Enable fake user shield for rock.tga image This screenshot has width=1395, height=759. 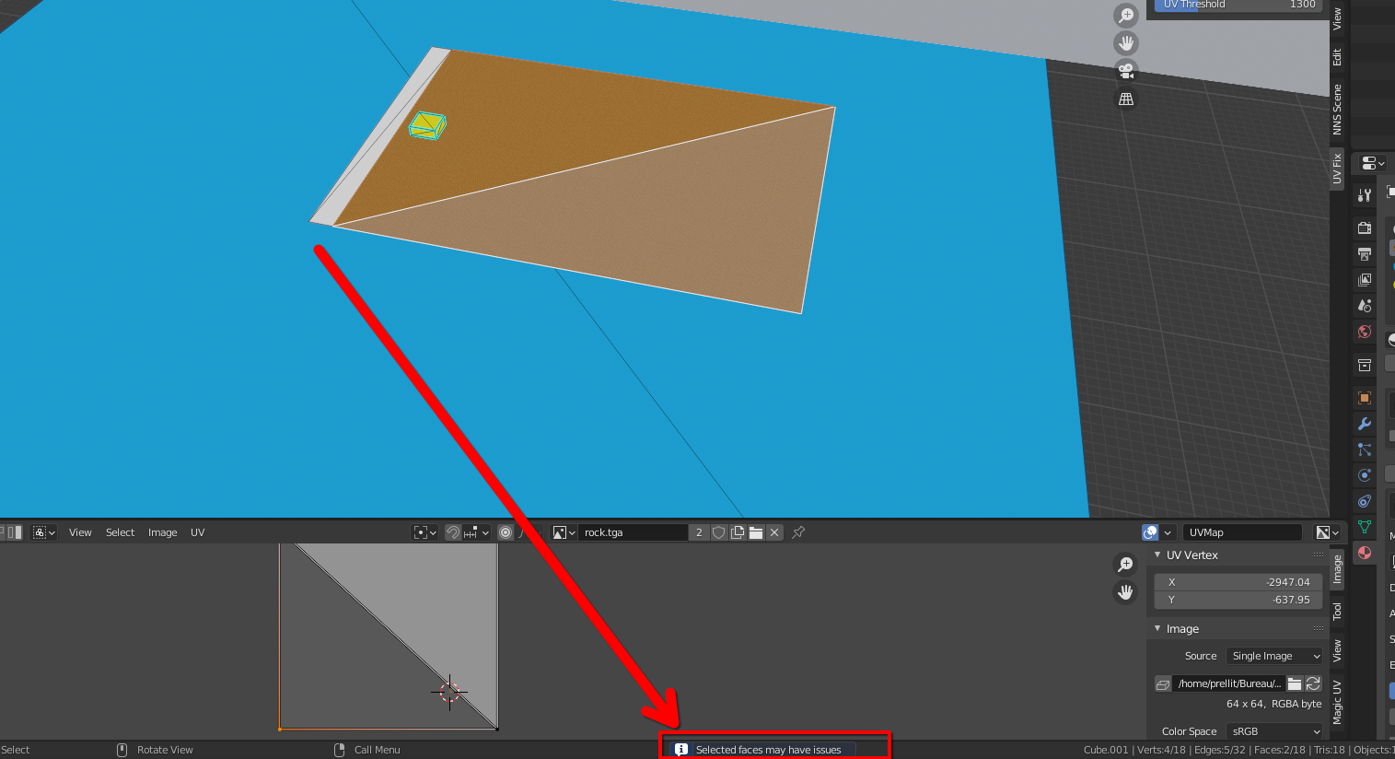720,531
